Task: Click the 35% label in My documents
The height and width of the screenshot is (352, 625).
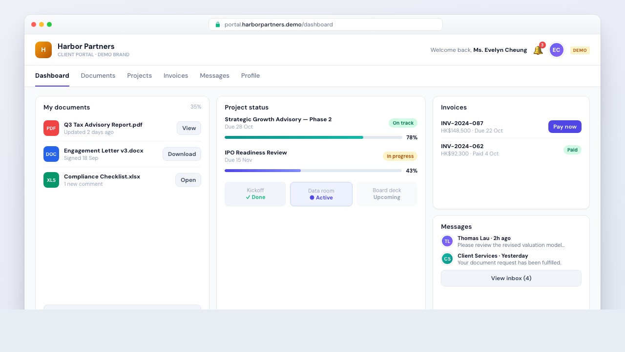Action: click(196, 107)
